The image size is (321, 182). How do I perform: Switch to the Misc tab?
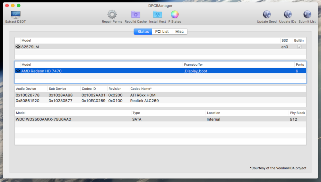[x=179, y=31]
